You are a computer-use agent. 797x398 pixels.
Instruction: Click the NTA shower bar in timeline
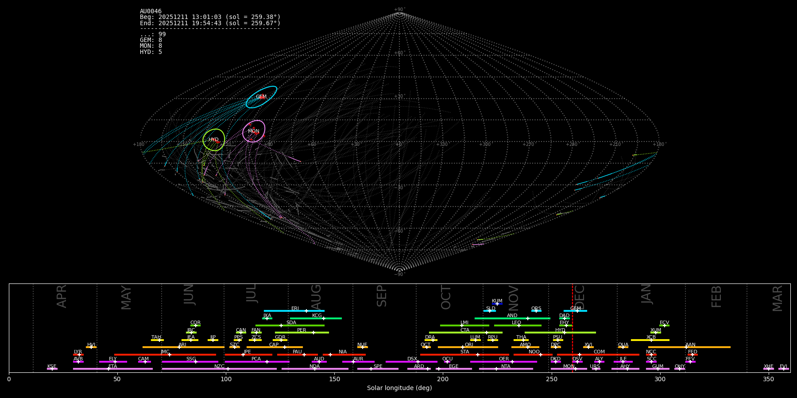(x=506, y=369)
